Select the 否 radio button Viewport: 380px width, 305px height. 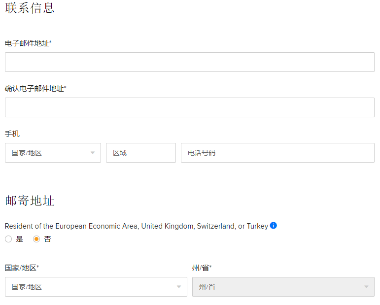pyautogui.click(x=36, y=239)
